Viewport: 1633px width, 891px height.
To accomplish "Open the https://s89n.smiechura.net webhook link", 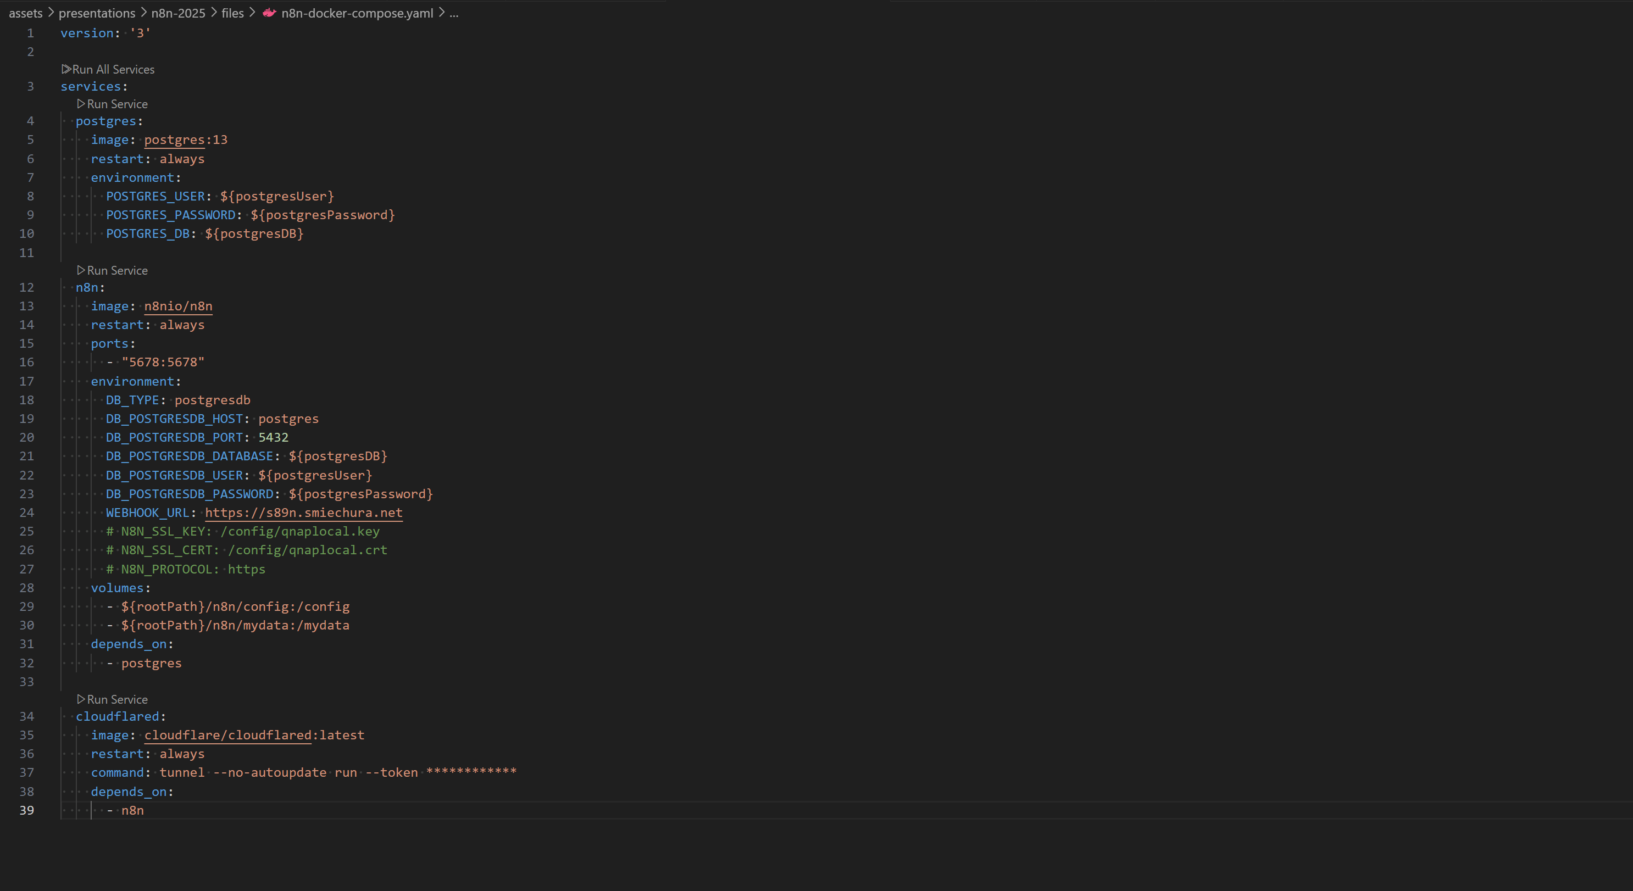I will click(304, 513).
